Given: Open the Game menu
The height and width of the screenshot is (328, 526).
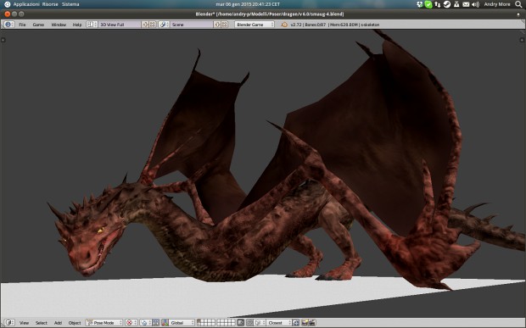Looking at the screenshot, I should [x=38, y=25].
